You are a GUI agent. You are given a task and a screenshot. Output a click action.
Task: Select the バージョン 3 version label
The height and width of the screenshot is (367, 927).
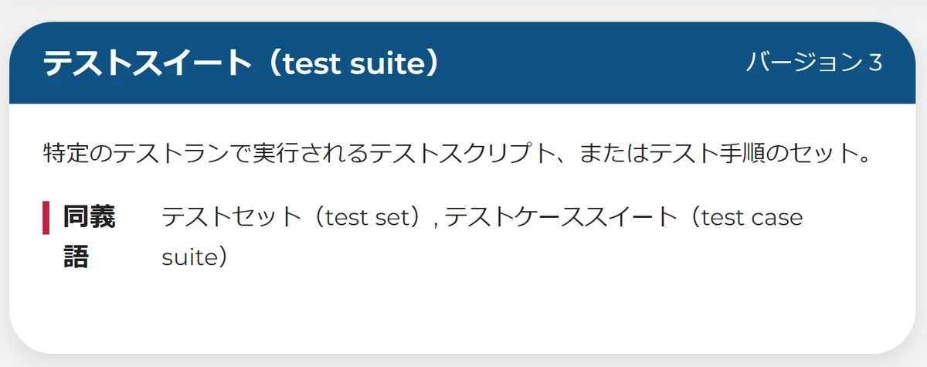point(813,63)
